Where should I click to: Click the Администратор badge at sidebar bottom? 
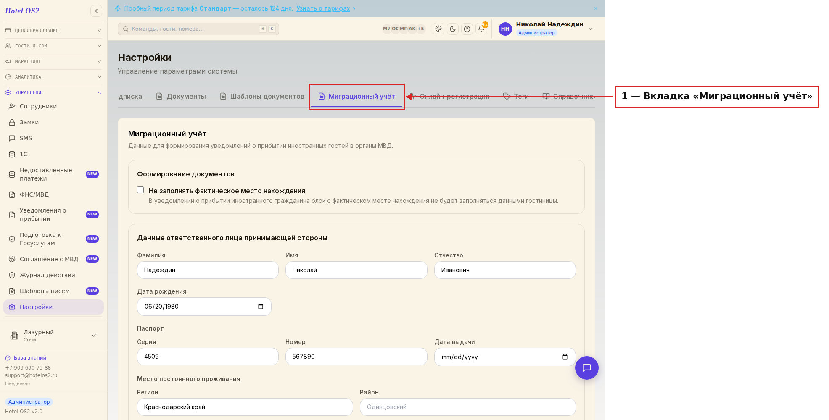pos(29,402)
